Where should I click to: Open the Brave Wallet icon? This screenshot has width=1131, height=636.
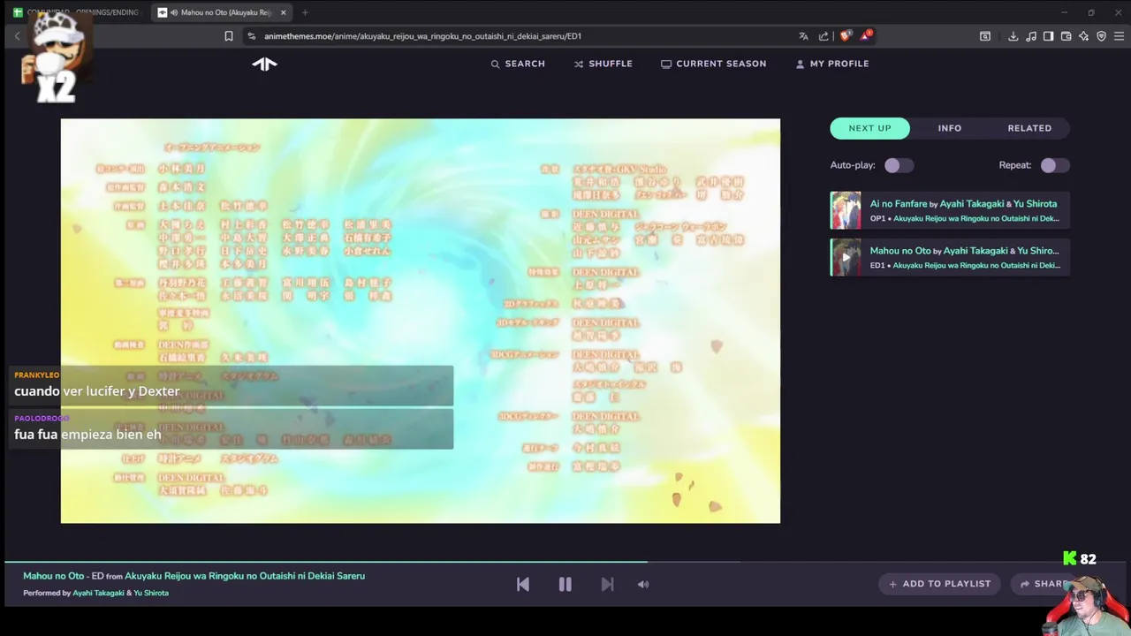click(1066, 36)
